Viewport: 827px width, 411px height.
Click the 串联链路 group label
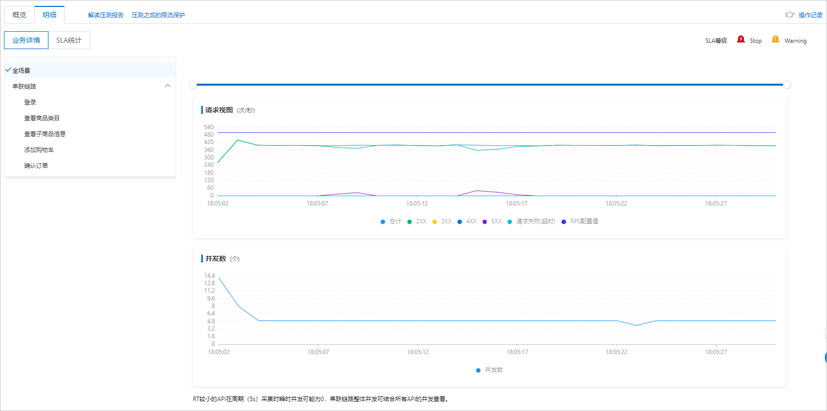[24, 86]
